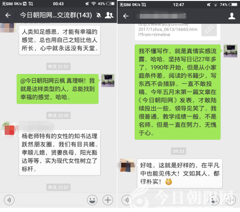Go back from the 今日朝阳网 group chat
Image resolution: width=240 pixels, height=212 pixels.
(x=8, y=15)
